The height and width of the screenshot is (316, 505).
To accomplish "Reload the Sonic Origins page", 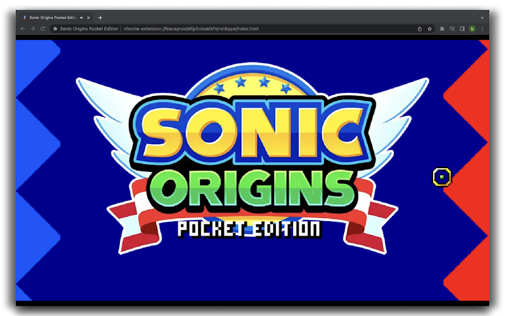I will (x=42, y=28).
